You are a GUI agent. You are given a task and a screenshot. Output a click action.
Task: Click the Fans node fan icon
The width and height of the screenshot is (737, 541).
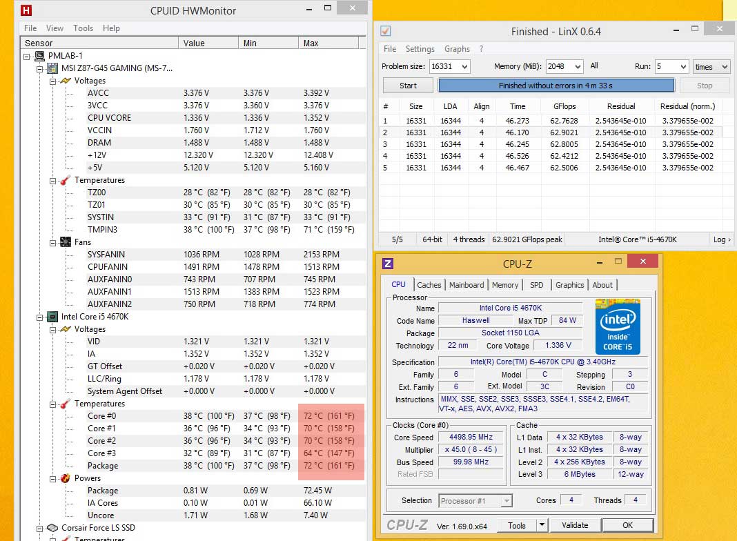66,242
